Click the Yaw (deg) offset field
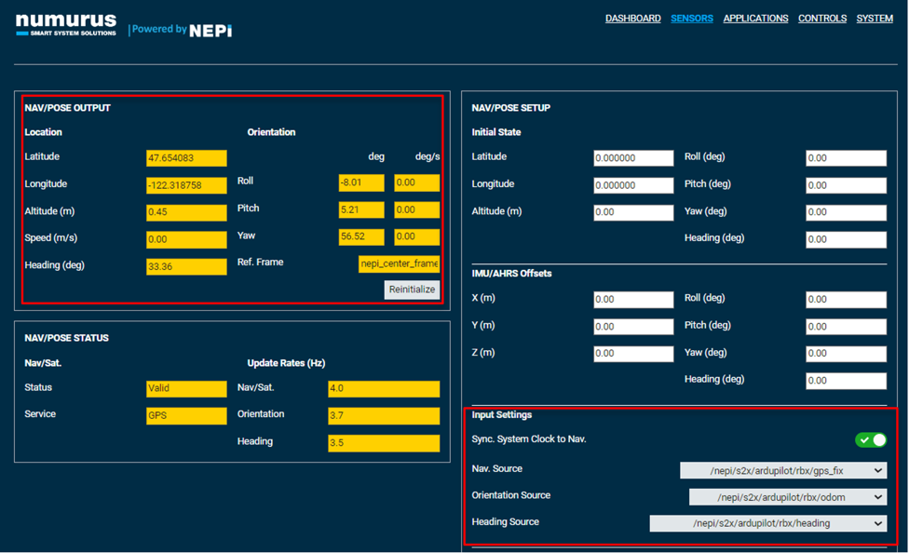The image size is (909, 553). click(x=846, y=353)
